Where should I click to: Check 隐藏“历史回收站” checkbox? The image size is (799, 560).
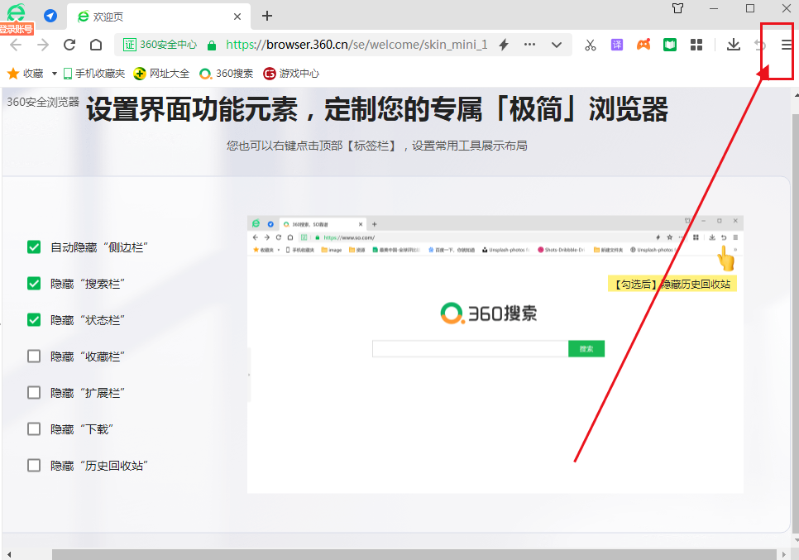pyautogui.click(x=34, y=465)
